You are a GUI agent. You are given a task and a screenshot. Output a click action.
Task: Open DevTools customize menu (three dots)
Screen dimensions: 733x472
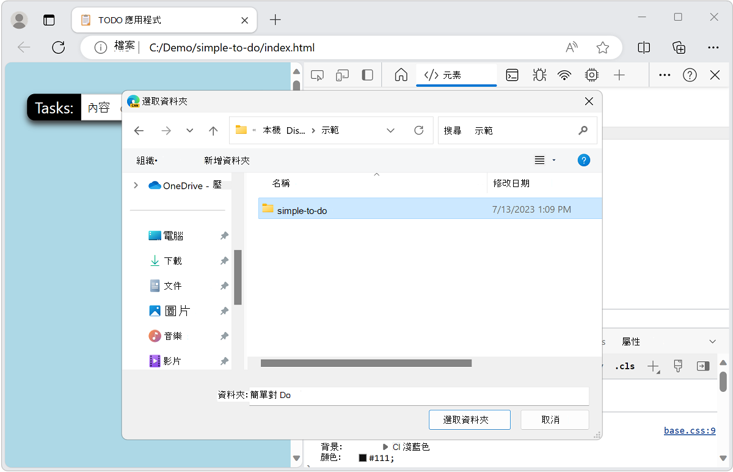665,75
